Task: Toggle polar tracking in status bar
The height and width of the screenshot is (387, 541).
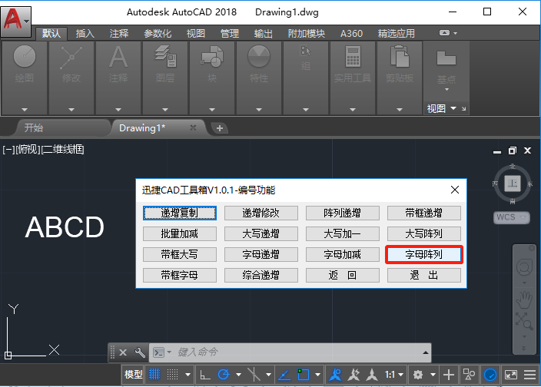Action: pyautogui.click(x=224, y=375)
